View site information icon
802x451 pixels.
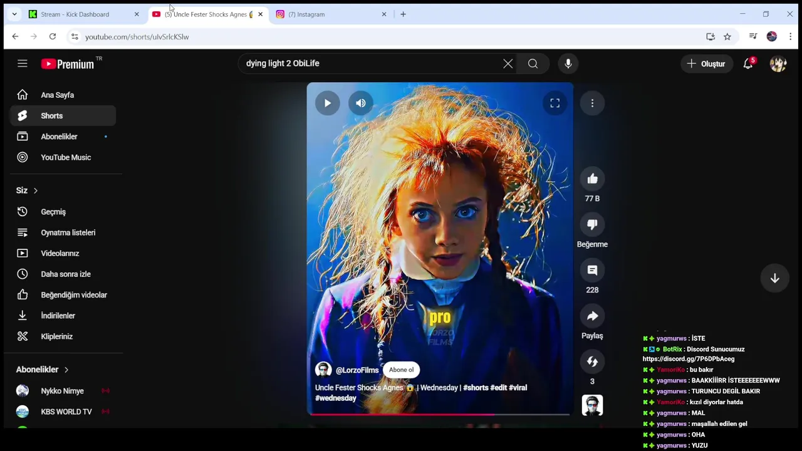pos(75,37)
